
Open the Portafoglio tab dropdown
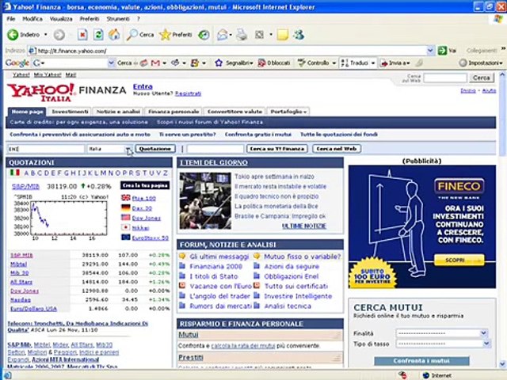tap(305, 112)
